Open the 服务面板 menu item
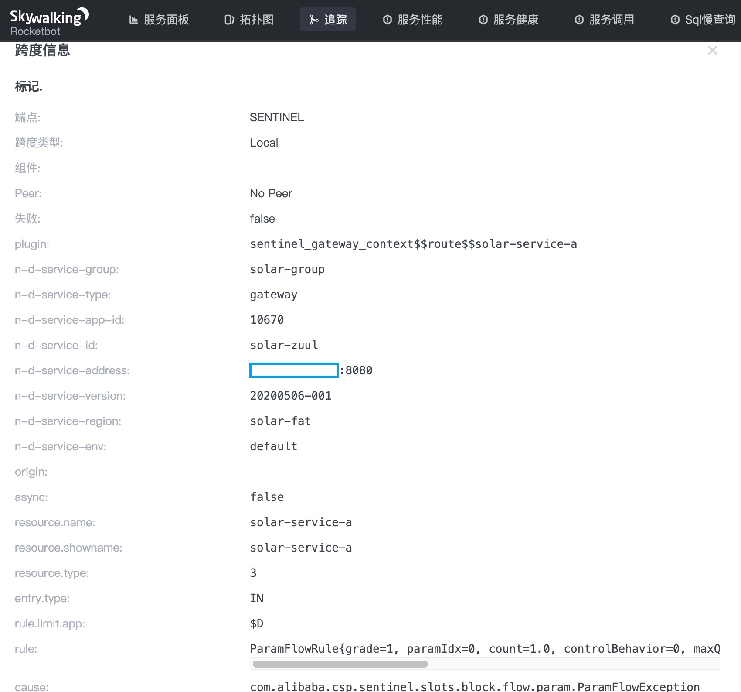This screenshot has width=741, height=692. coord(167,20)
